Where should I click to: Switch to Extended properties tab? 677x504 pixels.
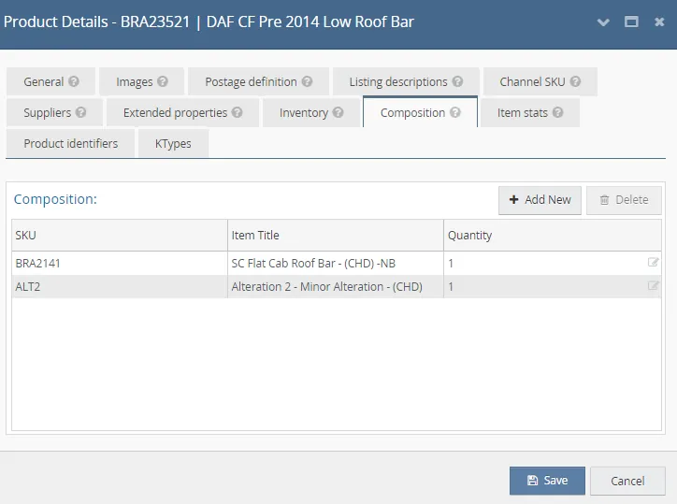pyautogui.click(x=182, y=113)
